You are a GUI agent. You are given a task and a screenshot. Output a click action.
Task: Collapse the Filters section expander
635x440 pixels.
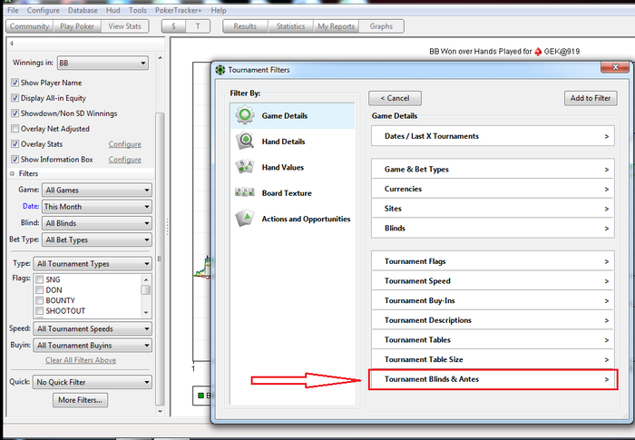pyautogui.click(x=12, y=173)
